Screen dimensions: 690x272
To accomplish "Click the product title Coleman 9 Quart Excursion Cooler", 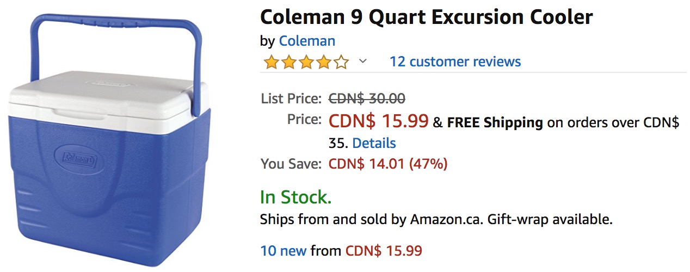I will [426, 17].
